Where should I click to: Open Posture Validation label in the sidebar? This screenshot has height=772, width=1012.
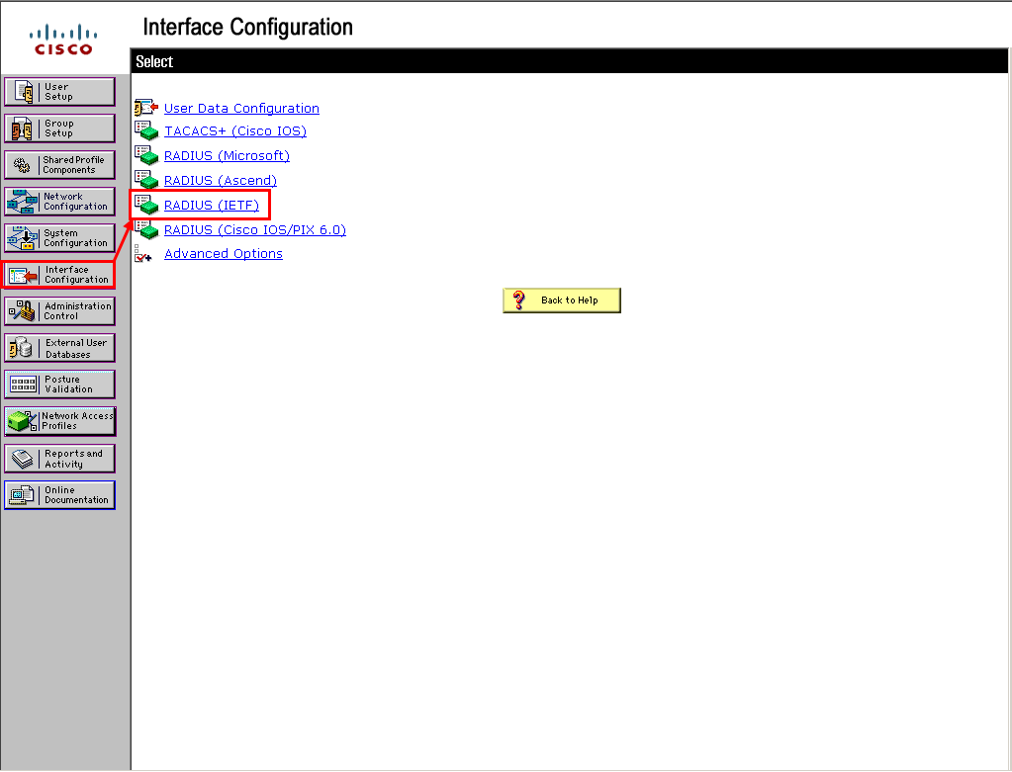pos(68,386)
